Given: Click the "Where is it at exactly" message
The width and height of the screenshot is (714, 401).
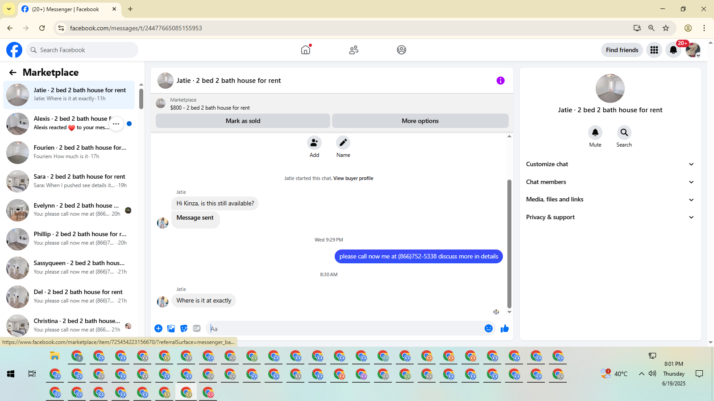Looking at the screenshot, I should [x=203, y=301].
